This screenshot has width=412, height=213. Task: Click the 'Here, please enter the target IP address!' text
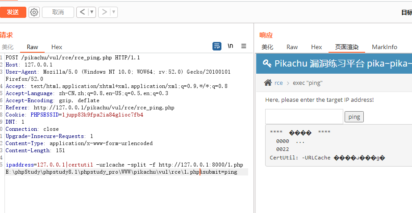tap(319, 100)
